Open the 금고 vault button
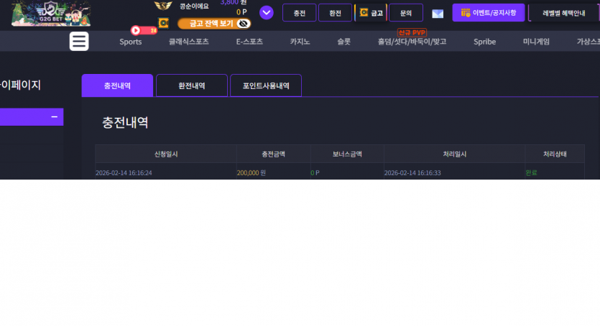This screenshot has width=600, height=326. 371,13
